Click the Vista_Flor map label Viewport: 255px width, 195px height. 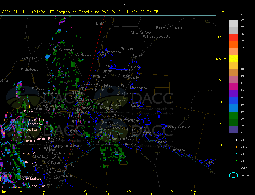[37, 186]
